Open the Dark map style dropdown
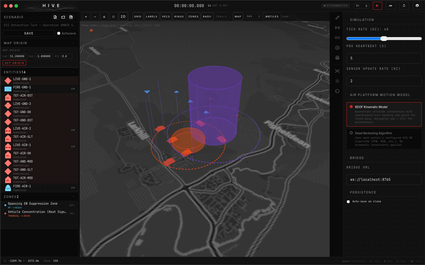Image resolution: width=425 pixels, height=265 pixels. click(253, 16)
